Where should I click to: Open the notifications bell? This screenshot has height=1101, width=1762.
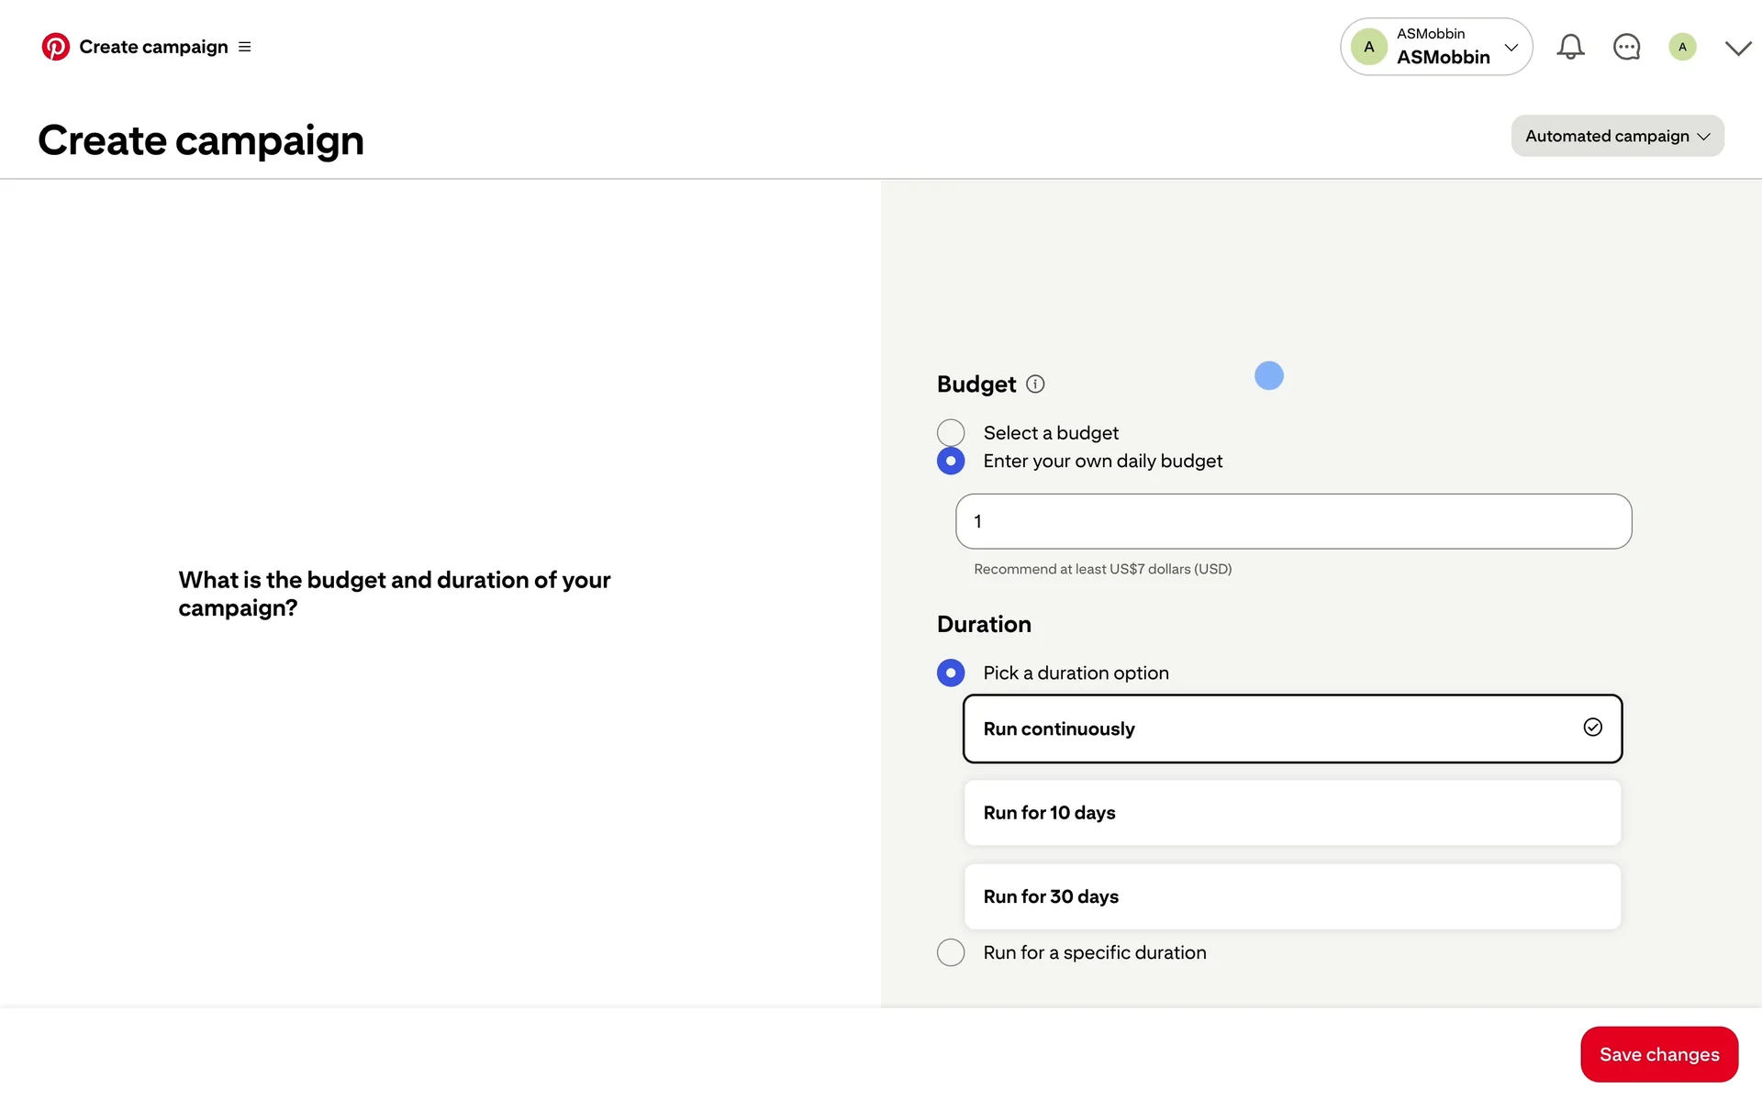1570,47
